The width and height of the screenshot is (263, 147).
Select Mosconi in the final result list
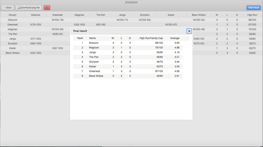(94, 43)
